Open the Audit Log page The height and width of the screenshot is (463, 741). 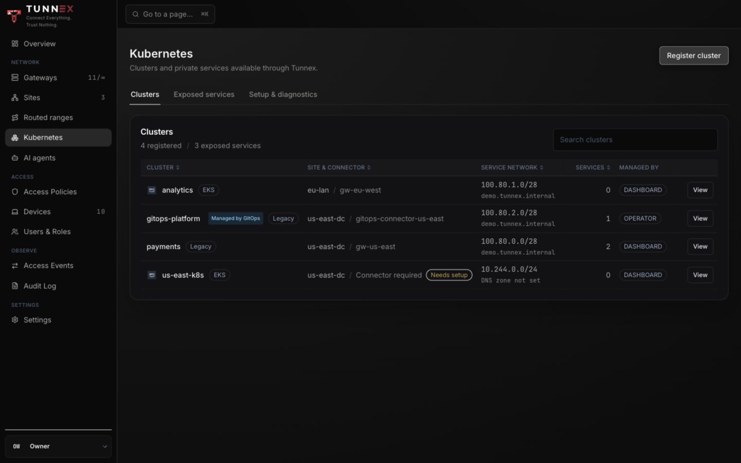58,286
